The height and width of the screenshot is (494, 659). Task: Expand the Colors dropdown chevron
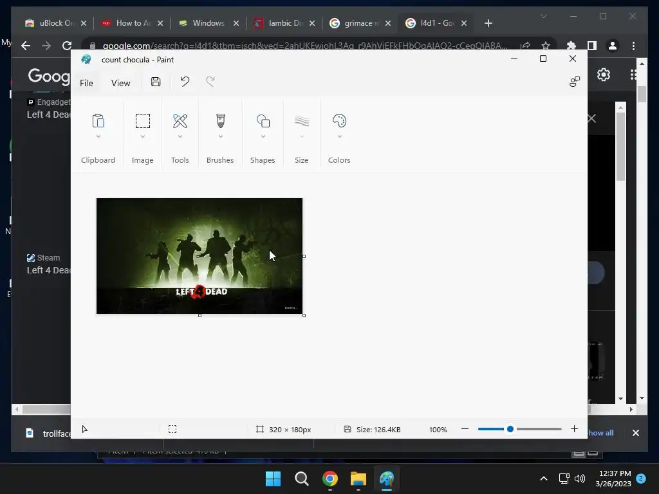tap(339, 136)
